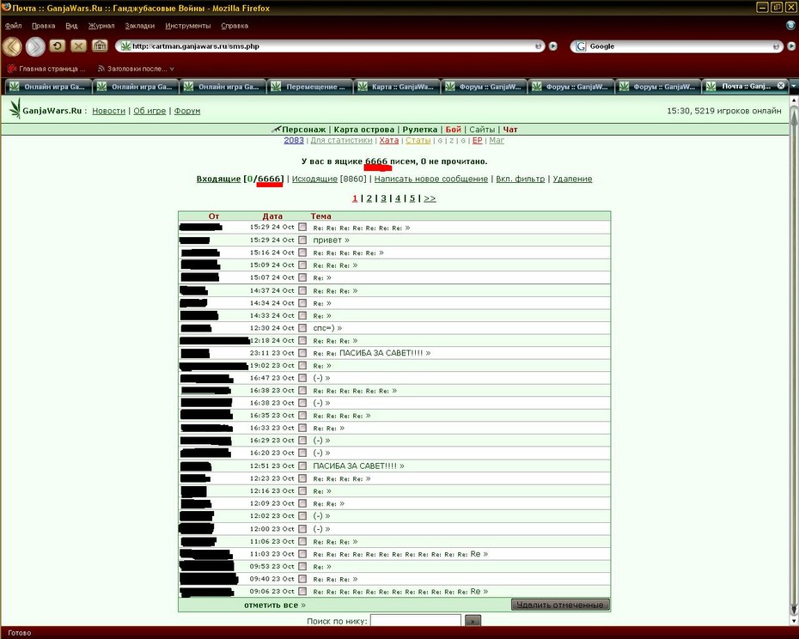Click the Исходящие link
Viewport: 799px width, 639px height.
coord(314,179)
